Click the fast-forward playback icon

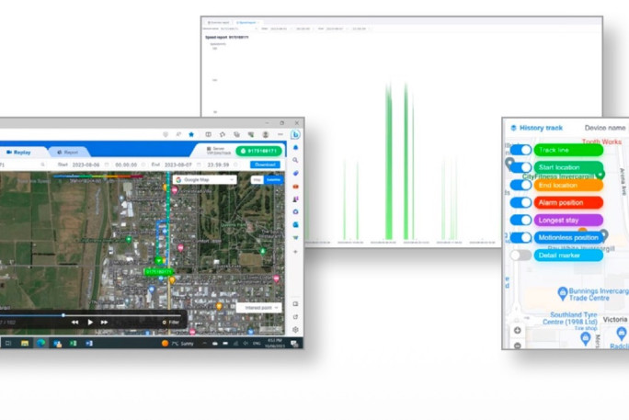pyautogui.click(x=105, y=322)
